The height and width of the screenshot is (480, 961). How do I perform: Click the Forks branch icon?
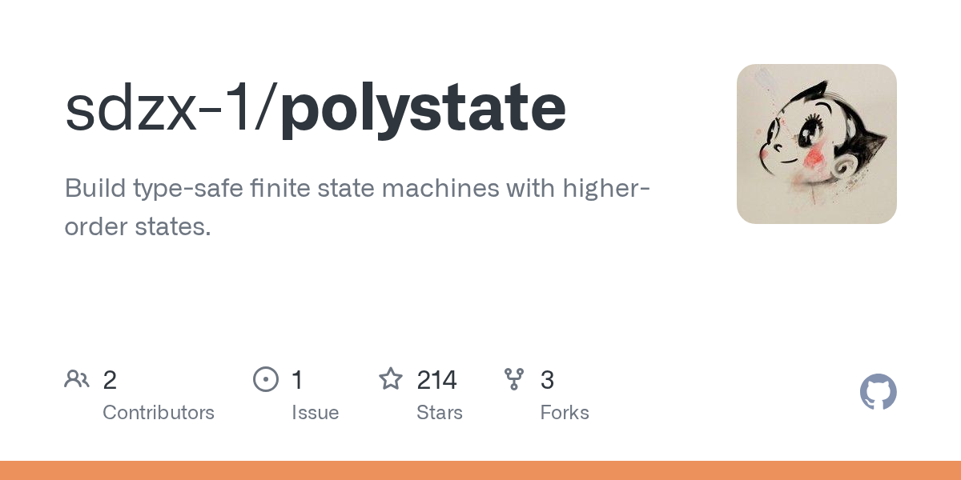[x=514, y=379]
